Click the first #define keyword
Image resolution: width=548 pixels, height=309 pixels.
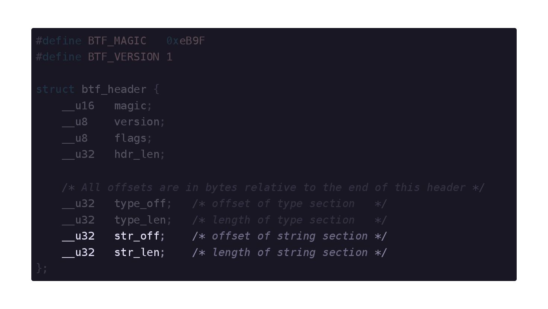click(59, 41)
